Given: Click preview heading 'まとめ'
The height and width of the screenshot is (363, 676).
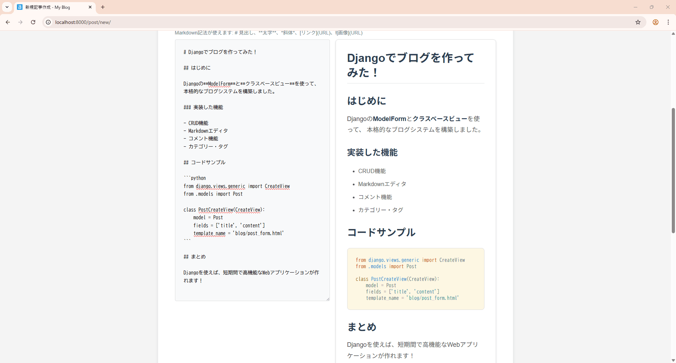Looking at the screenshot, I should (x=362, y=327).
